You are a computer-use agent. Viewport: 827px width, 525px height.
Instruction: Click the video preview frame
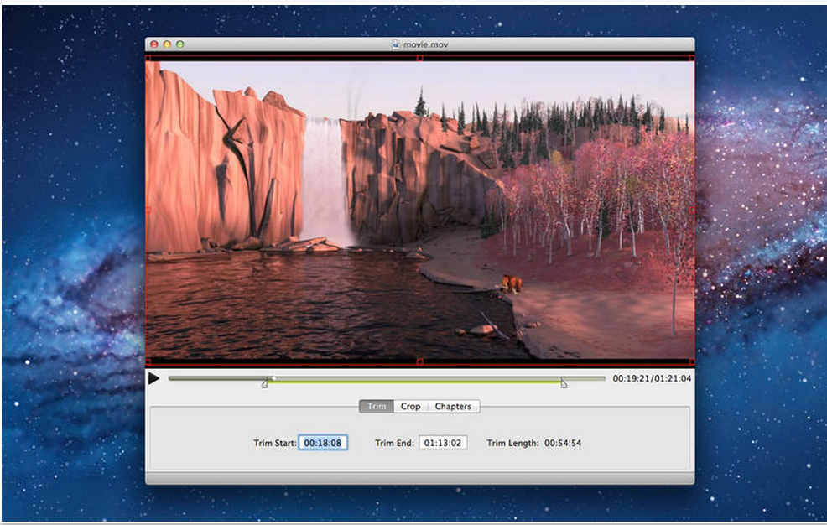420,210
